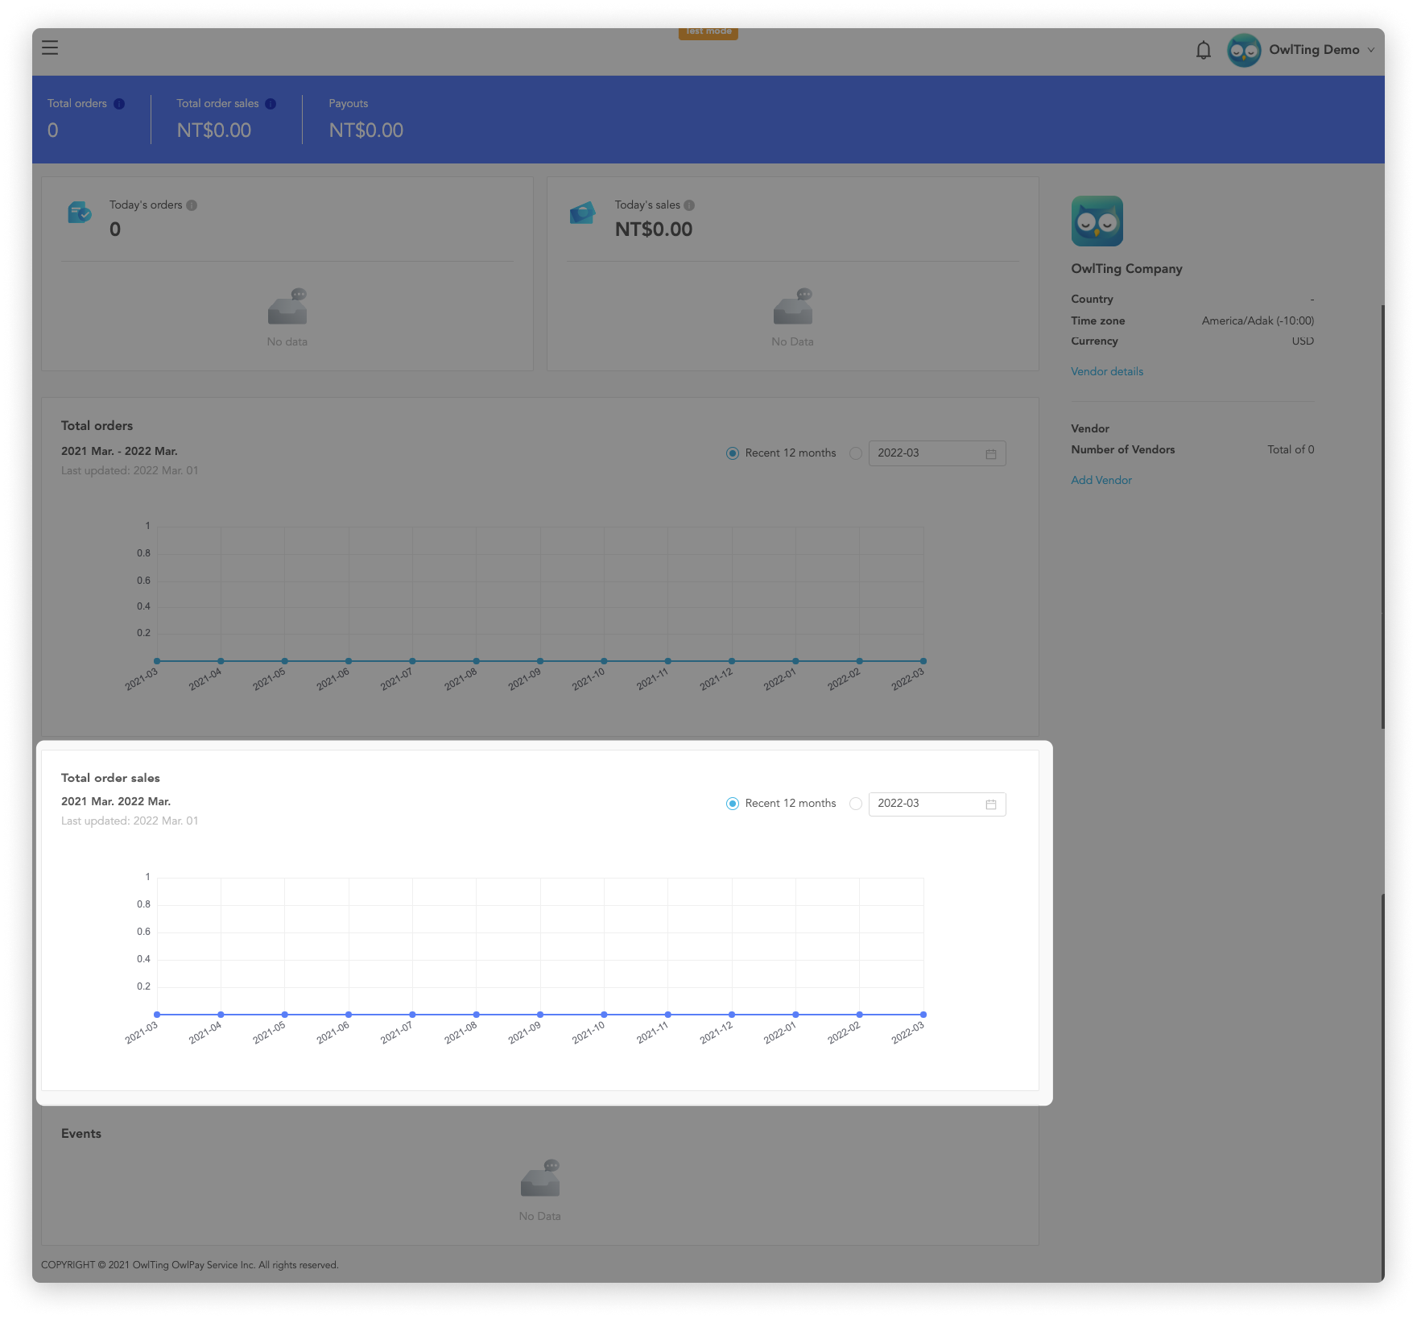Open the Vendor details link
The height and width of the screenshot is (1319, 1417).
(x=1107, y=371)
